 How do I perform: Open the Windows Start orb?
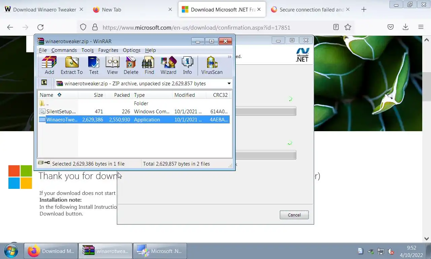[x=10, y=251]
